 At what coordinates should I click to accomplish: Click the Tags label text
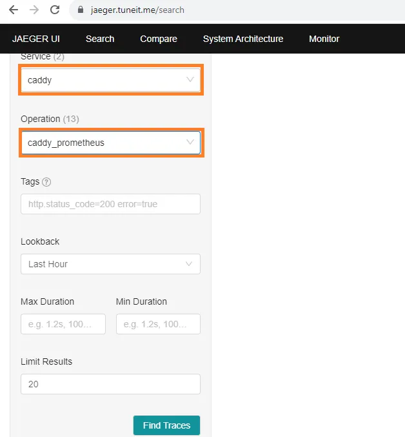(30, 182)
